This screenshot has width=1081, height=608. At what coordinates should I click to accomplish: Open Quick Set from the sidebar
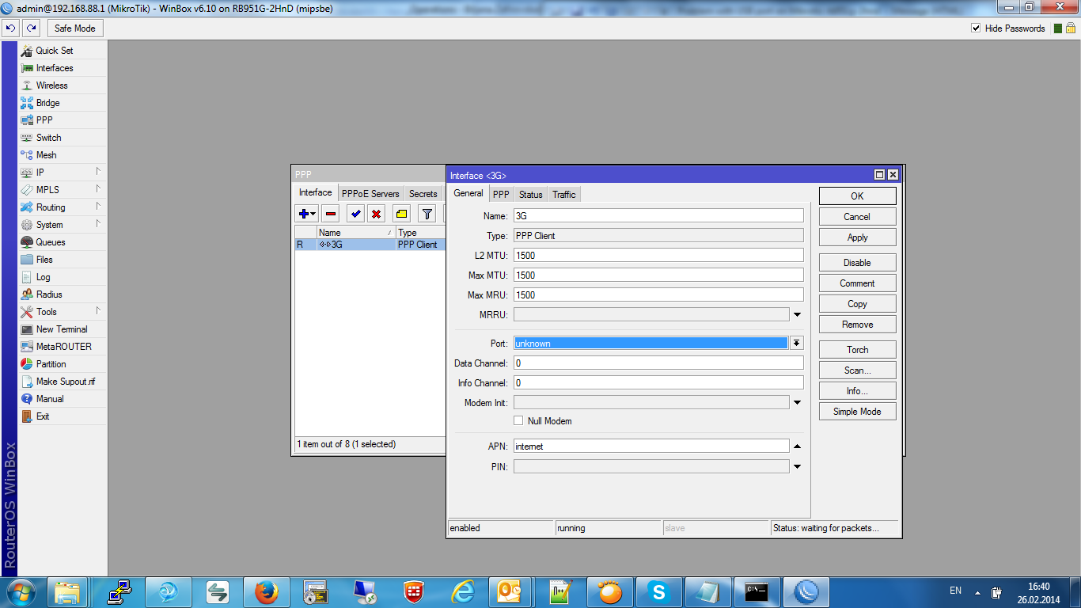pyautogui.click(x=62, y=51)
